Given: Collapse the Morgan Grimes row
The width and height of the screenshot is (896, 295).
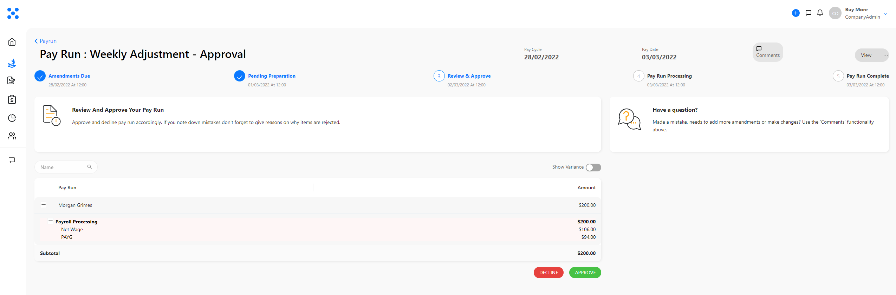Looking at the screenshot, I should coord(44,205).
